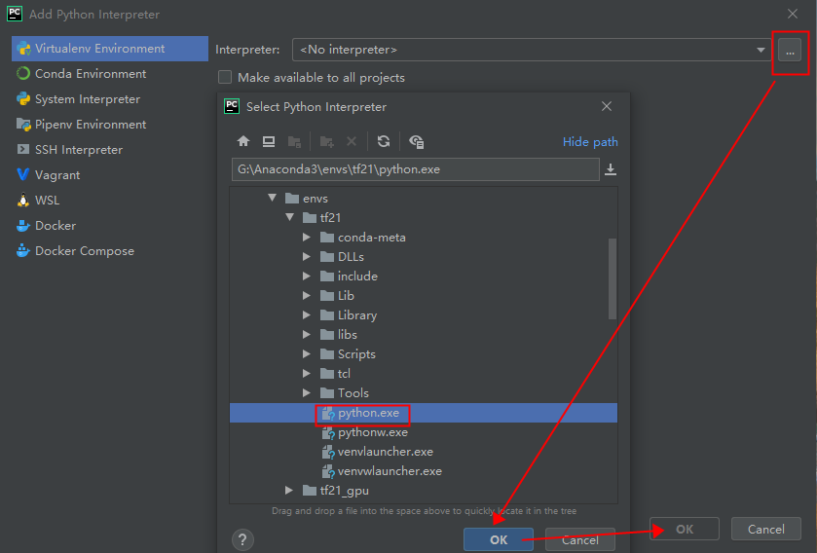Refresh the file tree

(x=384, y=141)
